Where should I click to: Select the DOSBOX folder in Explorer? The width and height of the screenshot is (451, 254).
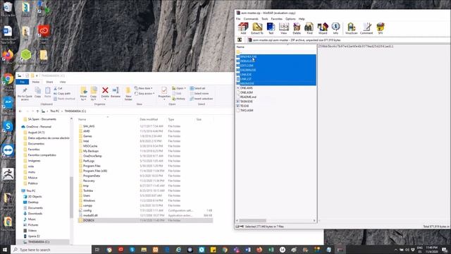coord(145,220)
